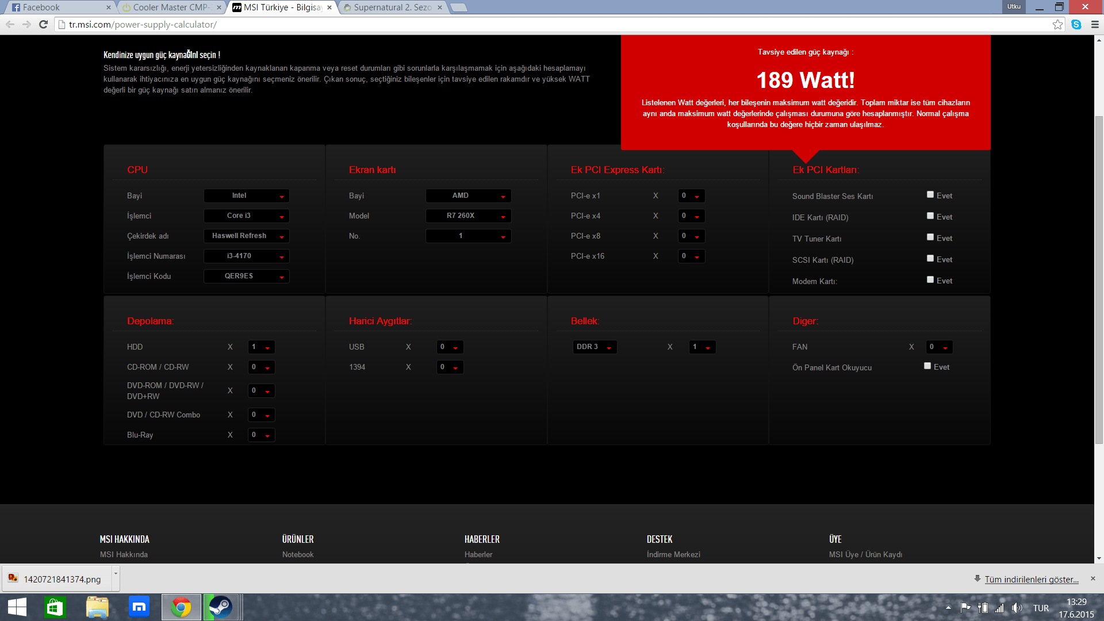The width and height of the screenshot is (1104, 621).
Task: Launch Windows Store taskbar icon
Action: click(55, 607)
